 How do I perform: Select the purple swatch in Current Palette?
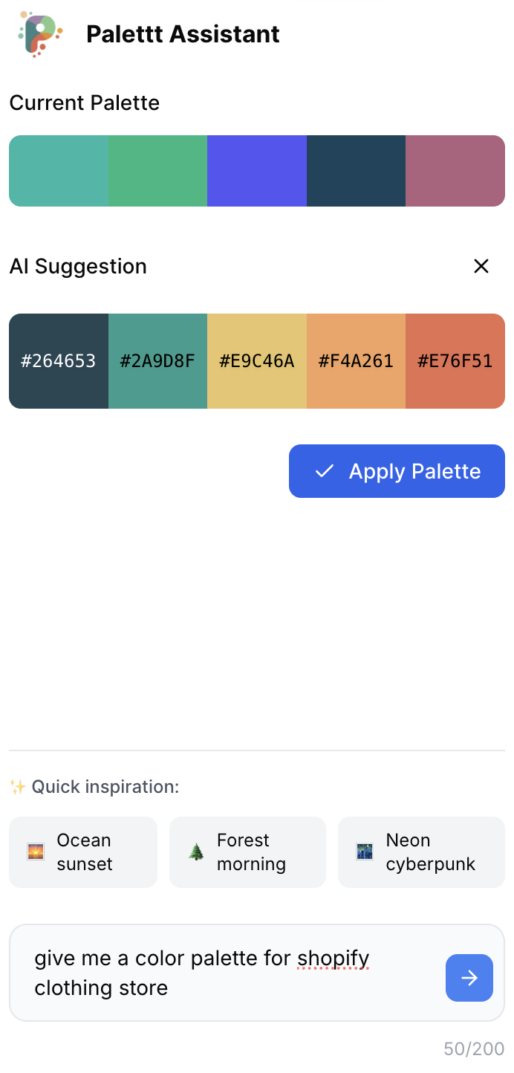click(256, 171)
